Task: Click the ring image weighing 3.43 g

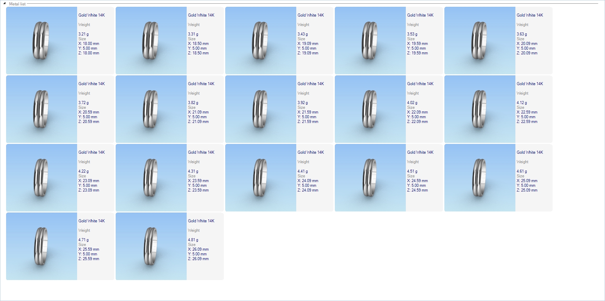Action: (x=261, y=41)
